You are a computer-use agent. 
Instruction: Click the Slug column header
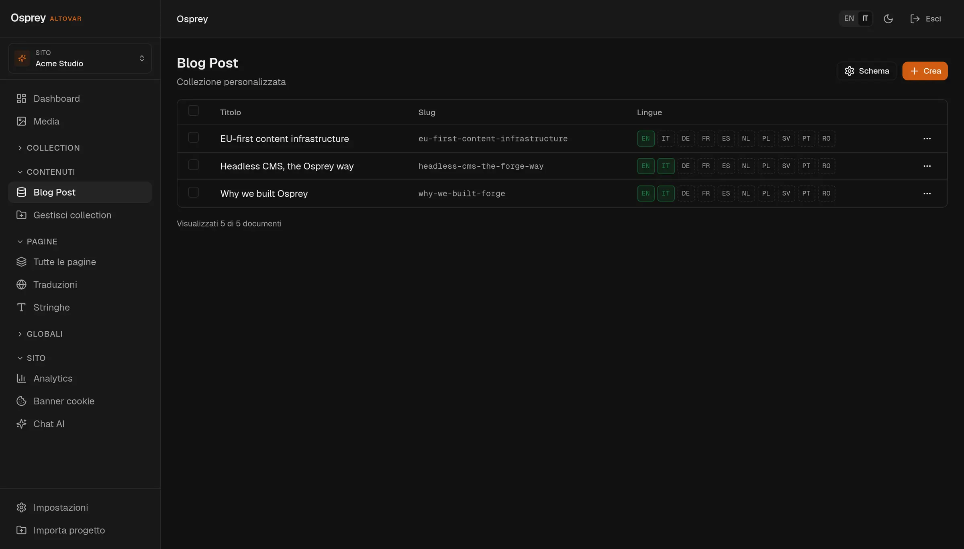pyautogui.click(x=427, y=112)
